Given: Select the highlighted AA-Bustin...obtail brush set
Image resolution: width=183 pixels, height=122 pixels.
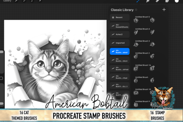Looking at the screenshot, I should (120, 51).
